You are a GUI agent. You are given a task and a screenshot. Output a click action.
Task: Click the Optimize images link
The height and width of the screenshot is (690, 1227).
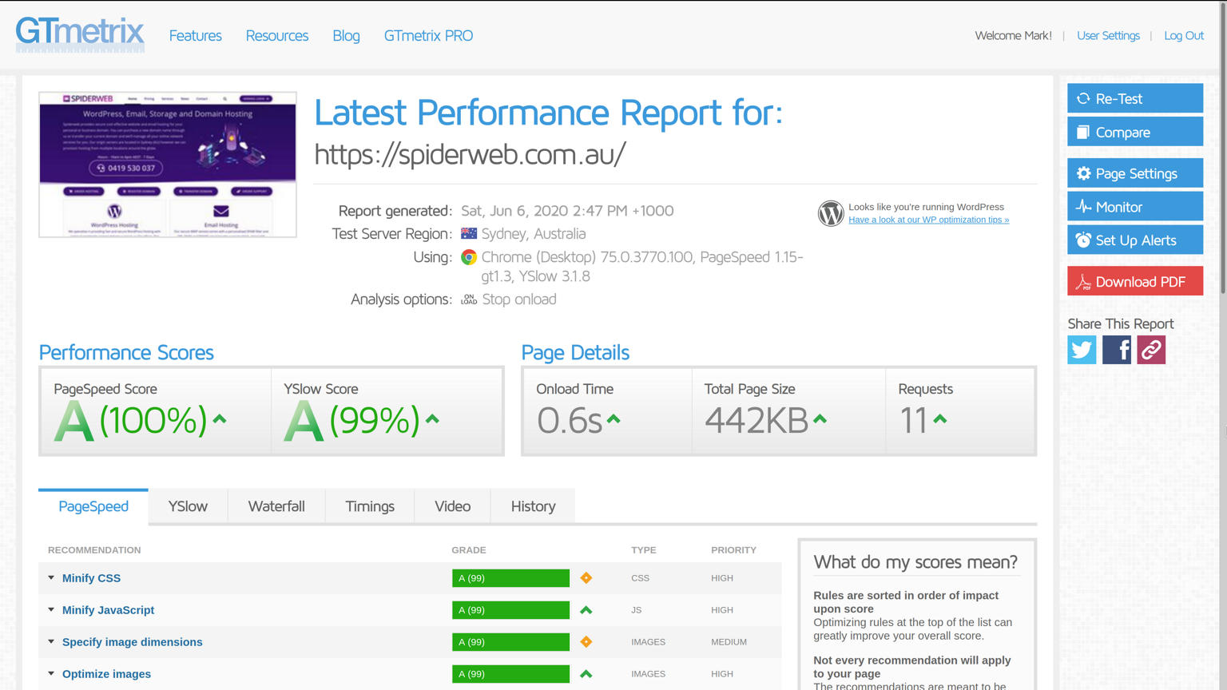[106, 674]
